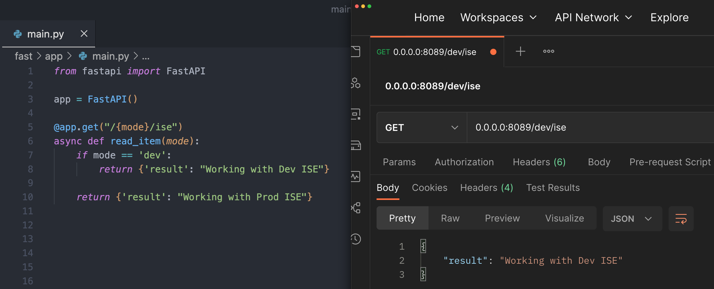The image size is (714, 289).
Task: Open the Flows sidebar icon
Action: pyautogui.click(x=356, y=208)
